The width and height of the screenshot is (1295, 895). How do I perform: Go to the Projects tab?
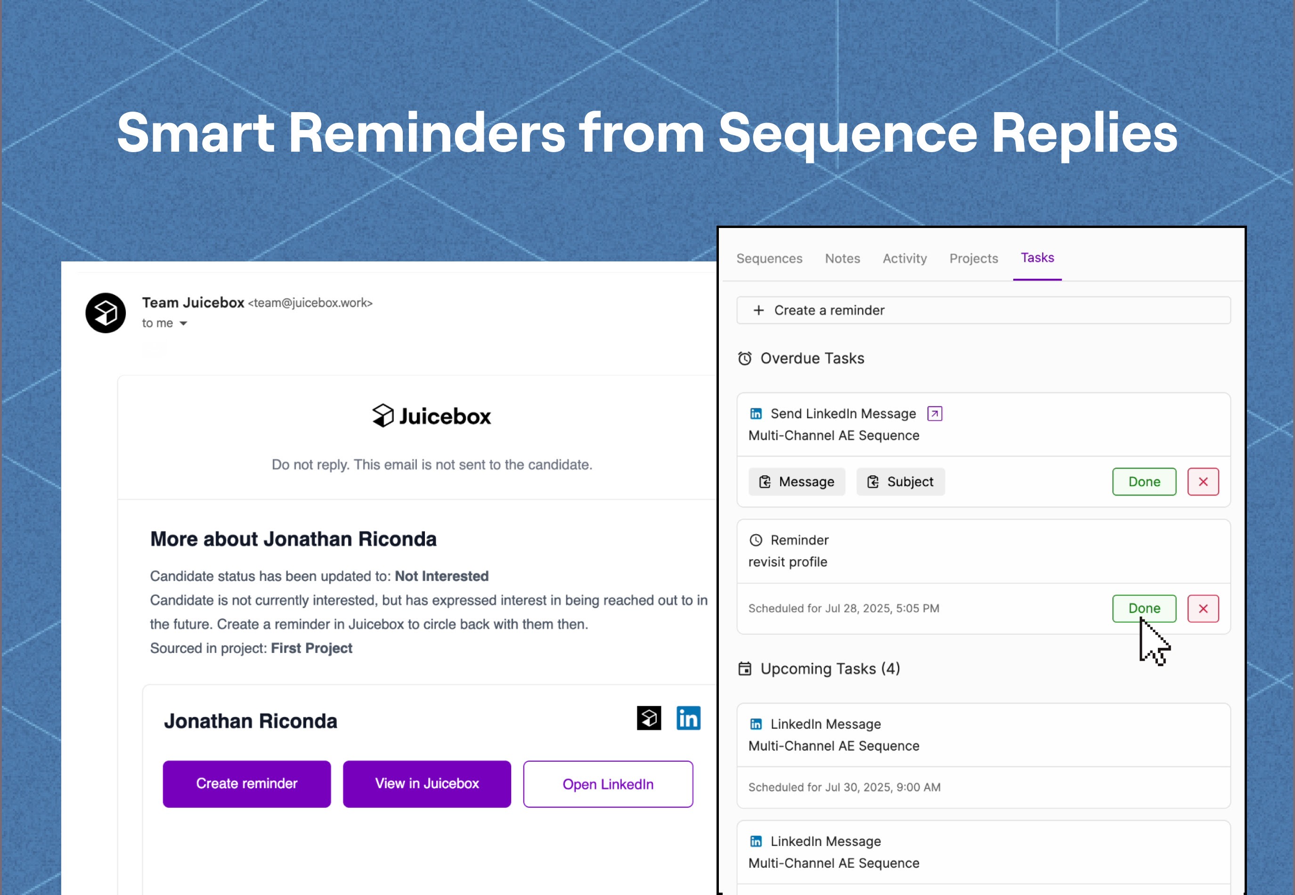(974, 259)
